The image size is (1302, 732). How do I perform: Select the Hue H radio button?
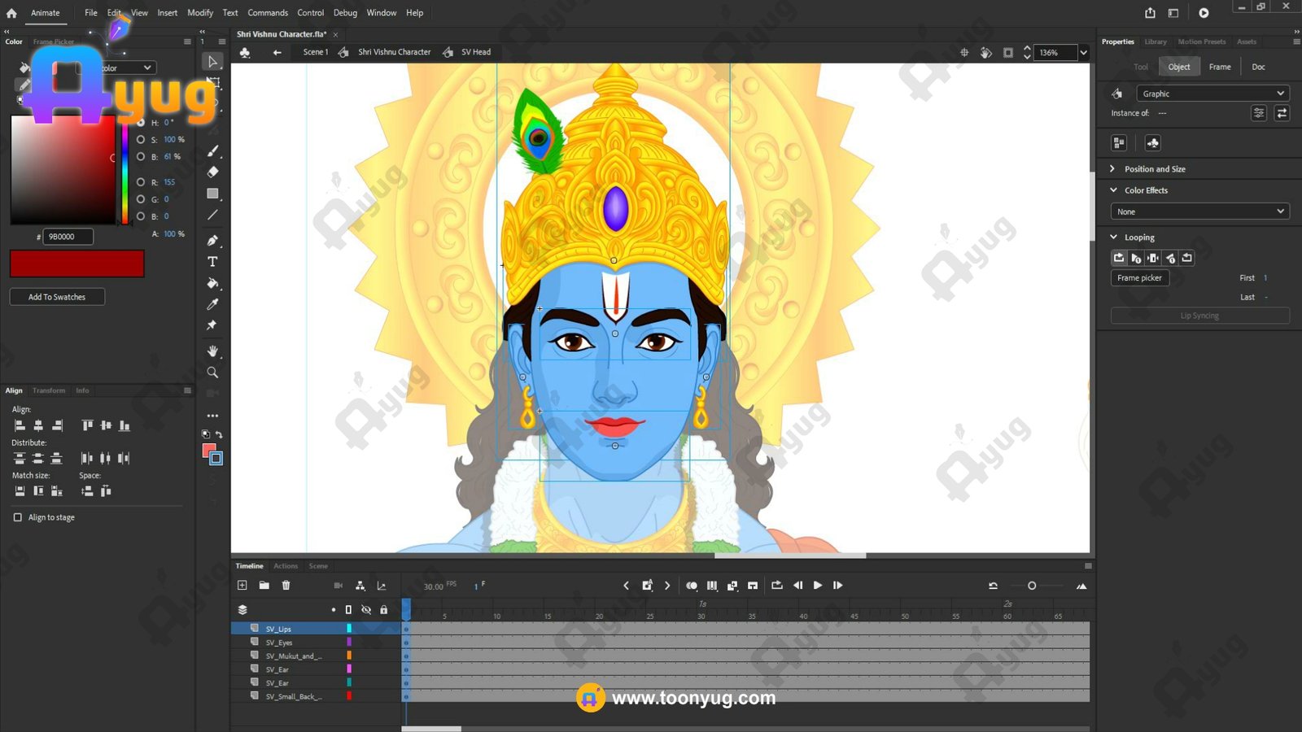141,122
